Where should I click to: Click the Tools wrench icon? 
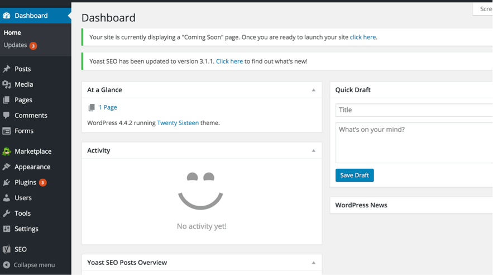pos(7,214)
